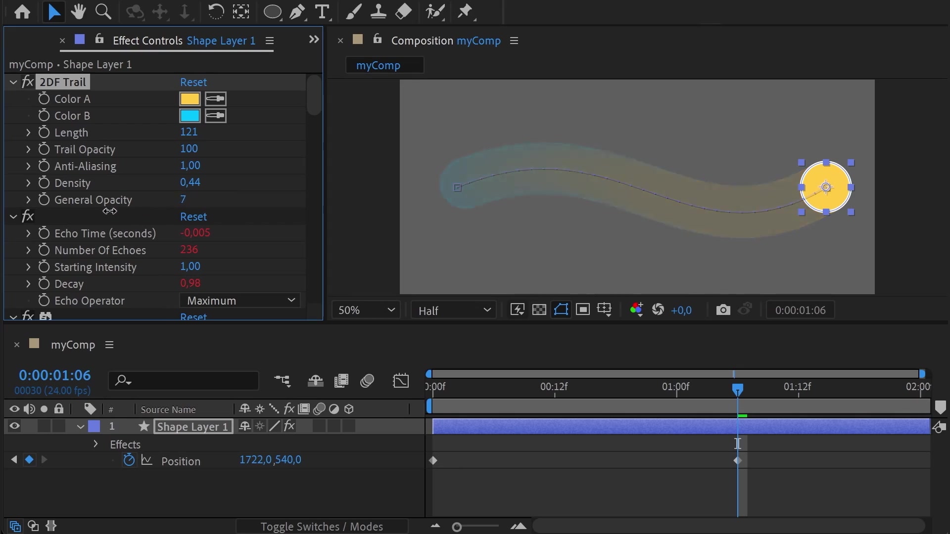This screenshot has height=534, width=950.
Task: Select the Selection arrow tool
Action: [54, 11]
